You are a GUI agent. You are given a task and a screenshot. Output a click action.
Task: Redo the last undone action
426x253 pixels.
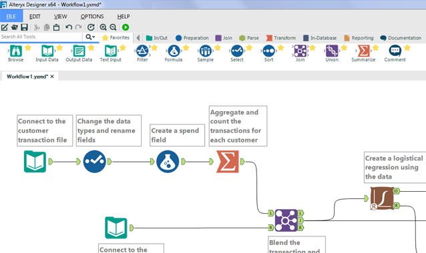[x=79, y=27]
